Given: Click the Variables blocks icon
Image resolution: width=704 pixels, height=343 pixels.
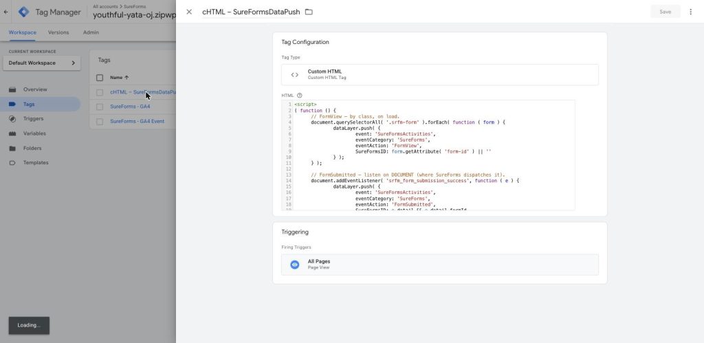Looking at the screenshot, I should point(12,133).
